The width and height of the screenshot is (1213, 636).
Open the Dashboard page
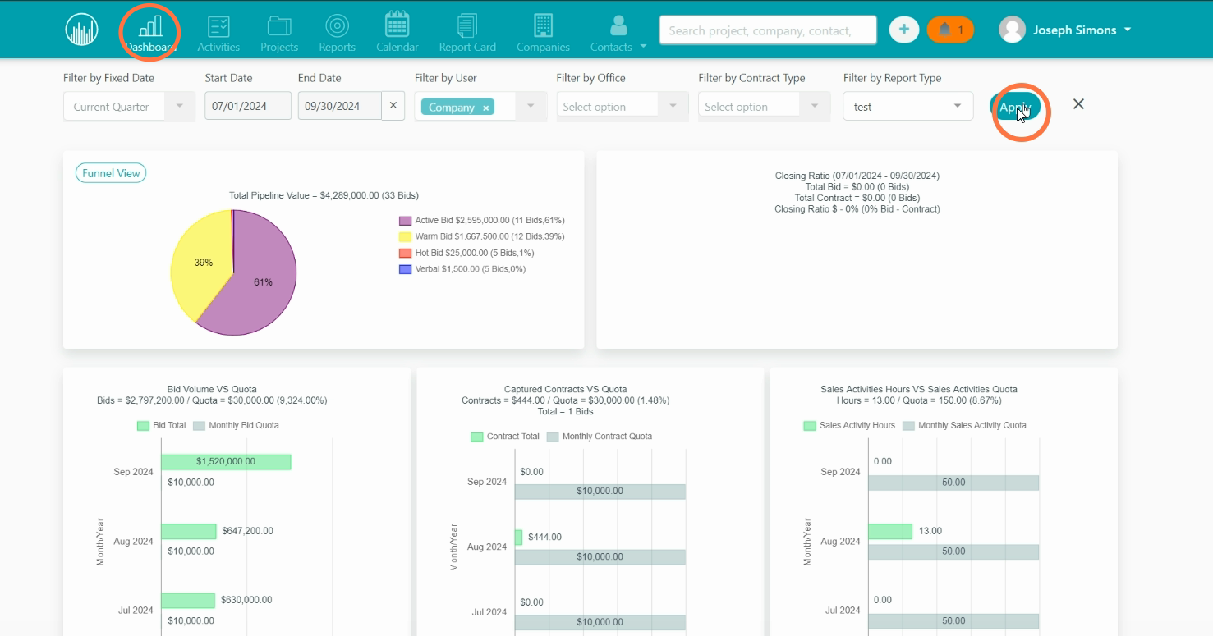point(150,33)
